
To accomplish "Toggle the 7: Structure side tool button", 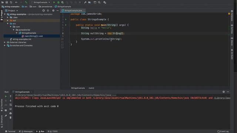I will tap(1, 122).
